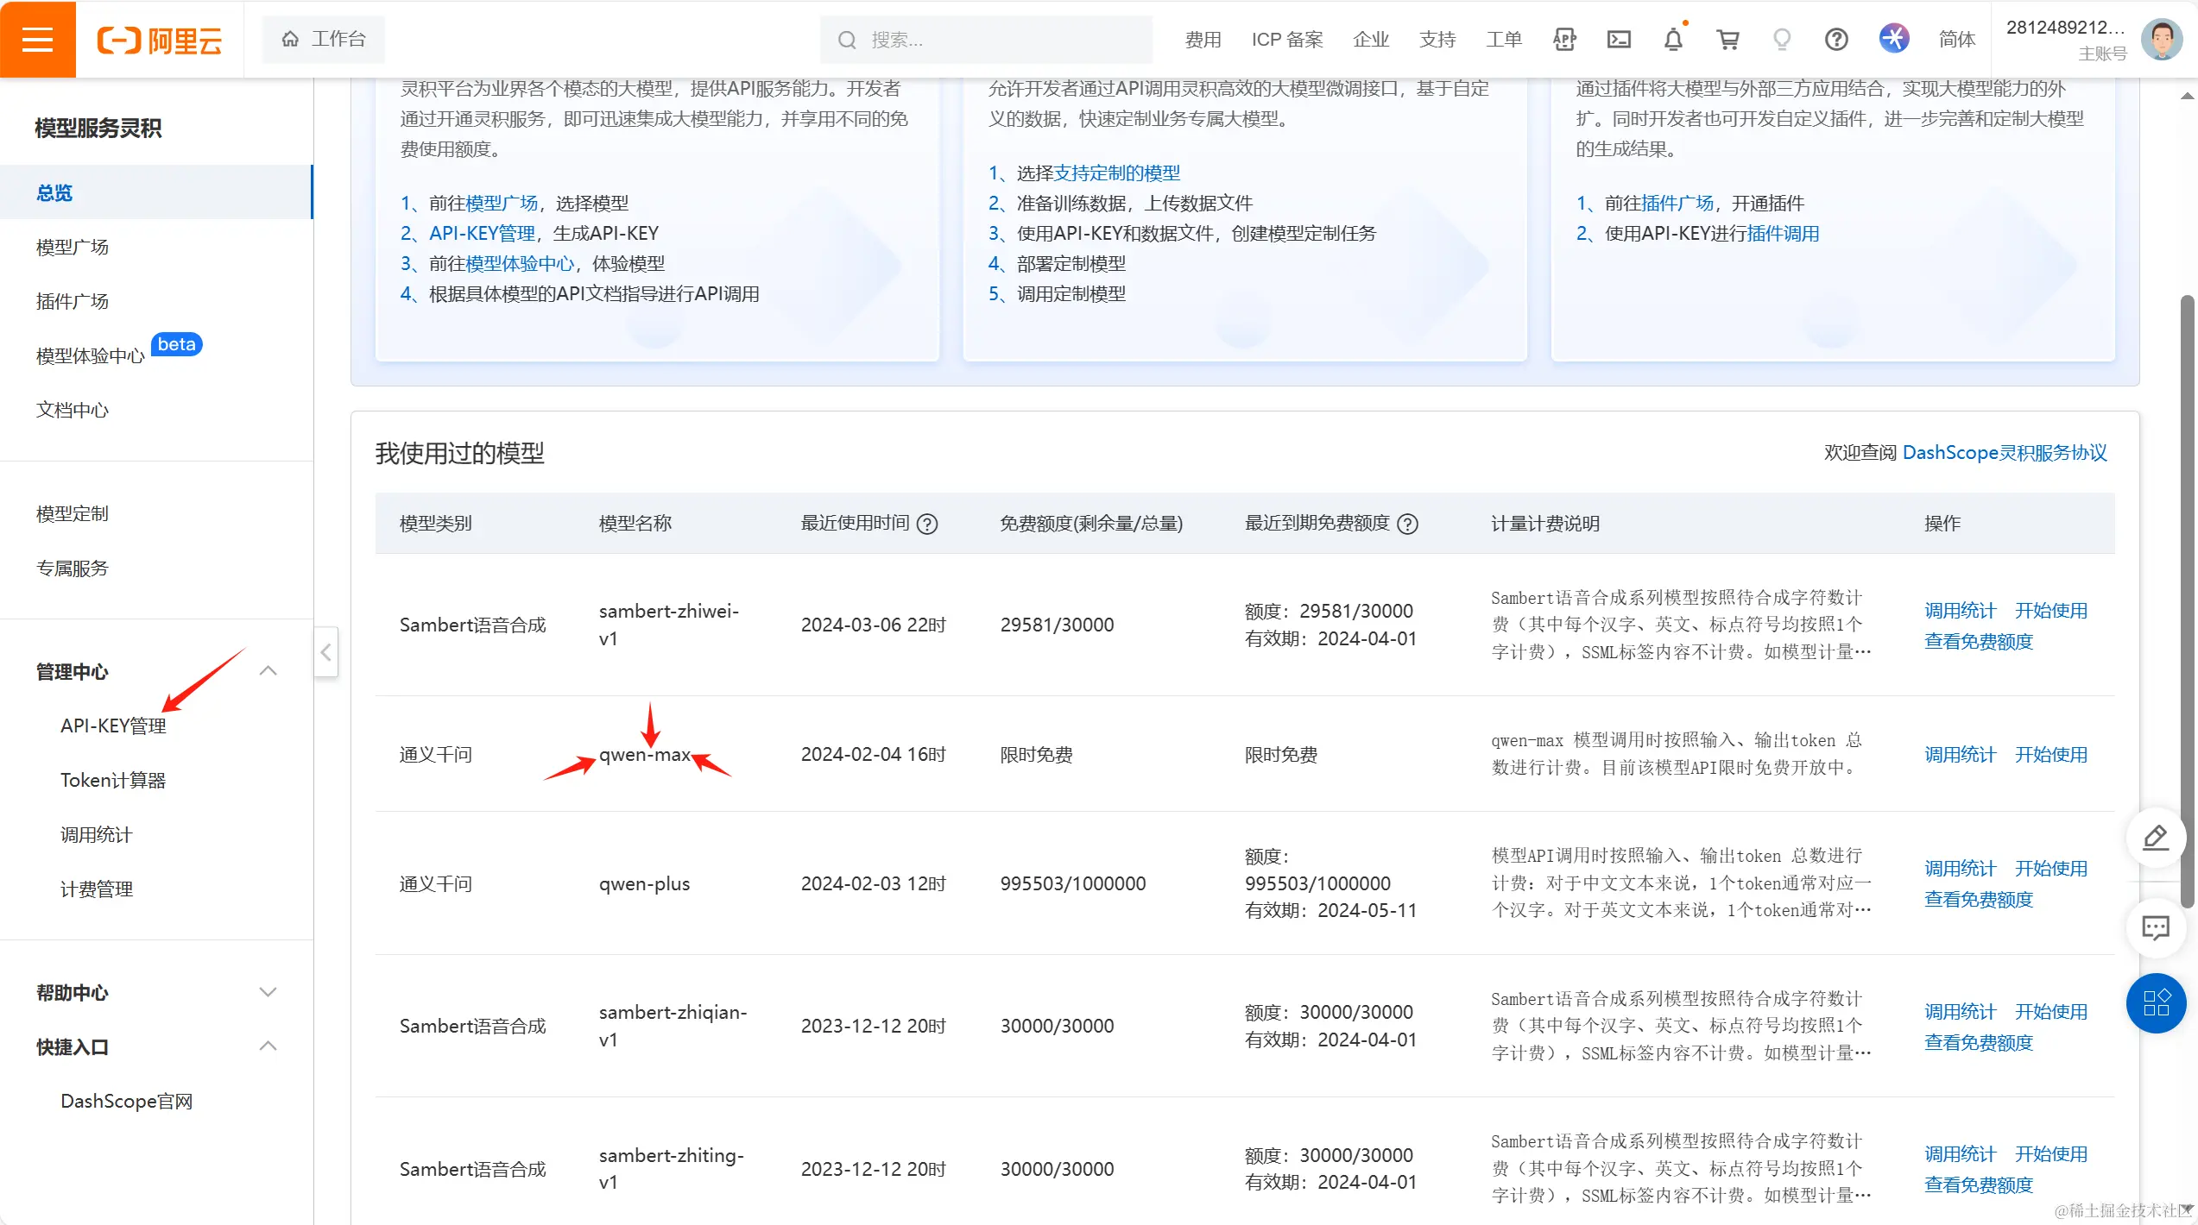Screen dimensions: 2198x1225
Task: Click 开始使用 for qwen-max
Action: click(x=2050, y=753)
